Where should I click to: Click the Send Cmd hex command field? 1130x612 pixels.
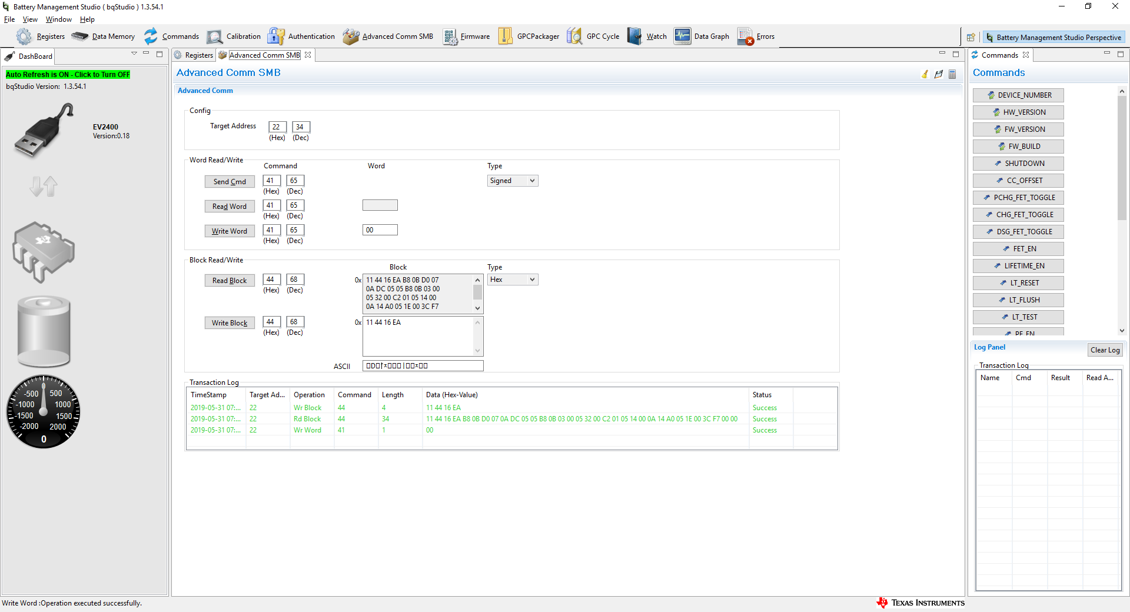pos(271,181)
